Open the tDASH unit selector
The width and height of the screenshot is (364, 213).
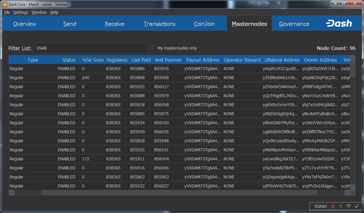tap(321, 206)
